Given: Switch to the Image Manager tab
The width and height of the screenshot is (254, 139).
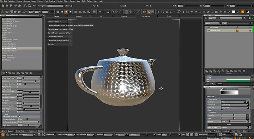Looking at the screenshot, I should [x=20, y=131].
